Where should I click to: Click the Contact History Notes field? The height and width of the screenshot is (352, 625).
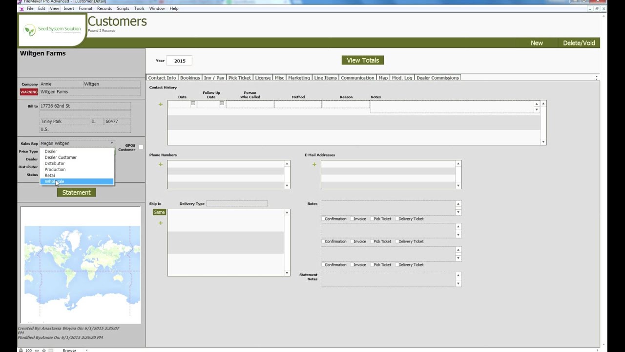pyautogui.click(x=452, y=107)
